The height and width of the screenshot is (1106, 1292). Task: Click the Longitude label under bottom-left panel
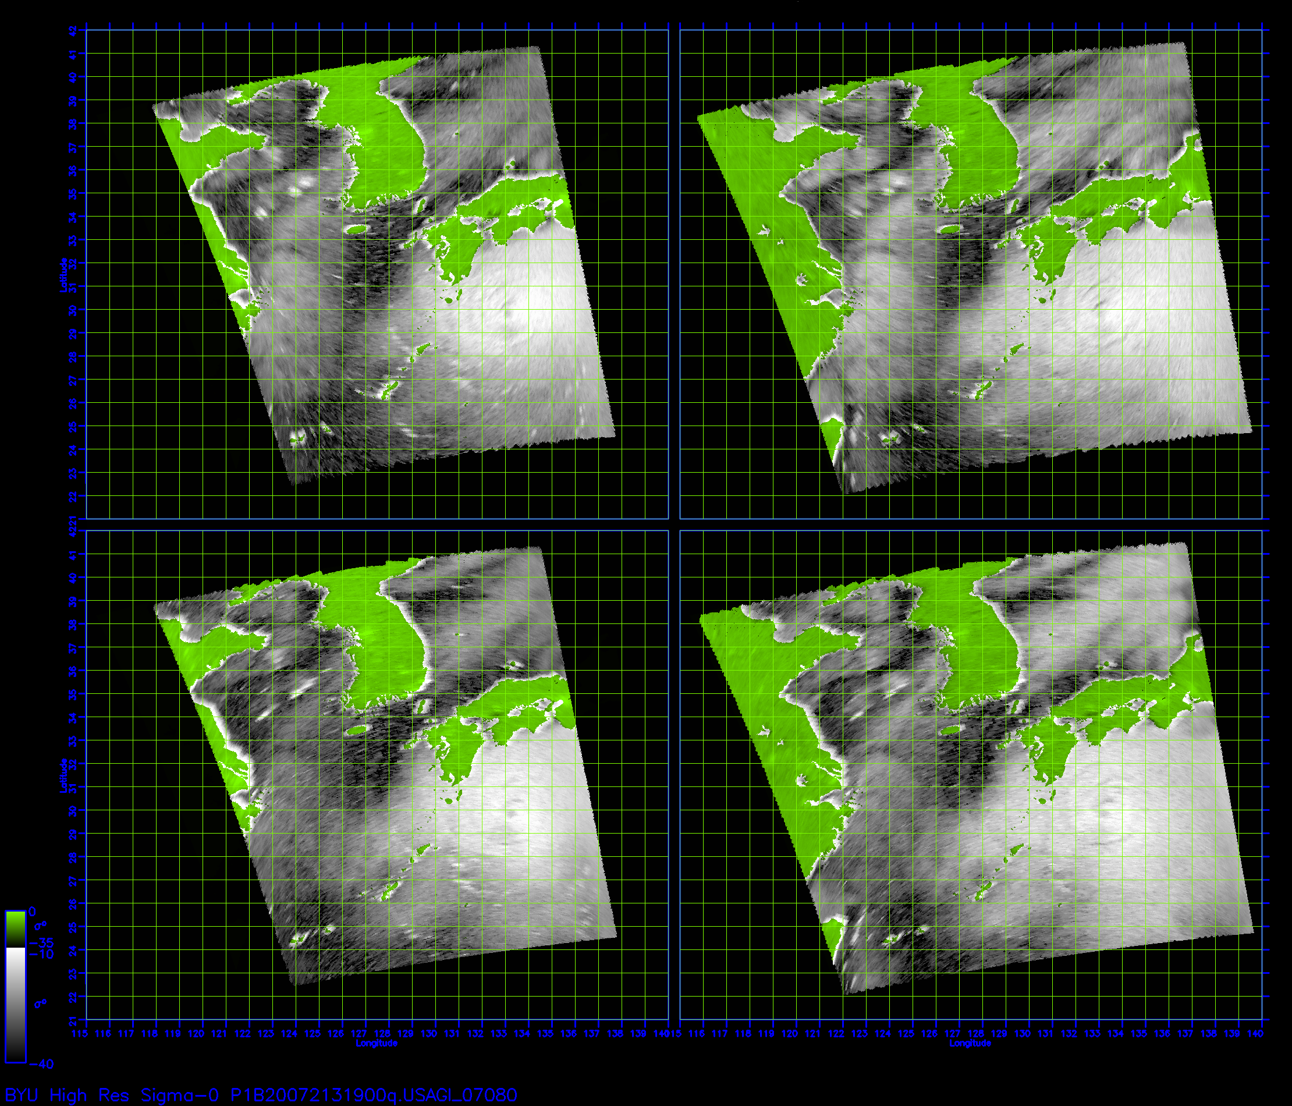coord(377,1044)
